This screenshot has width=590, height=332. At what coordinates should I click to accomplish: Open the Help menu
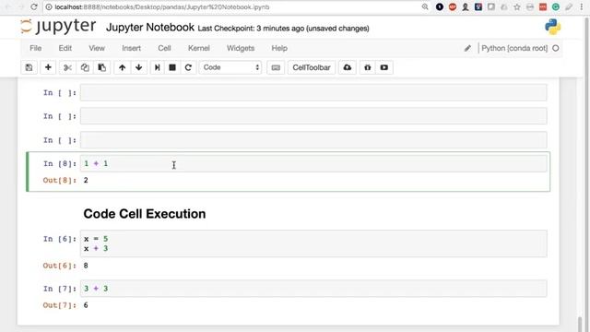click(279, 48)
